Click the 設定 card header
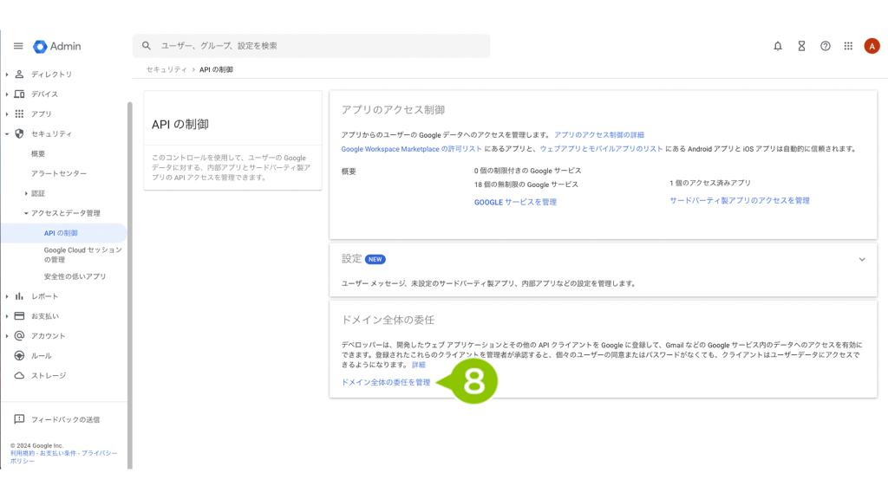Screen dimensions: 888x499 point(604,259)
